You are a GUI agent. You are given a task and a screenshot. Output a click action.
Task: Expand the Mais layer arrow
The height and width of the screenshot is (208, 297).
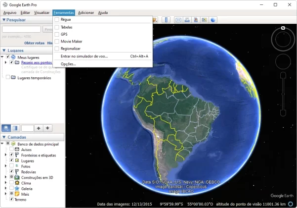click(5, 194)
